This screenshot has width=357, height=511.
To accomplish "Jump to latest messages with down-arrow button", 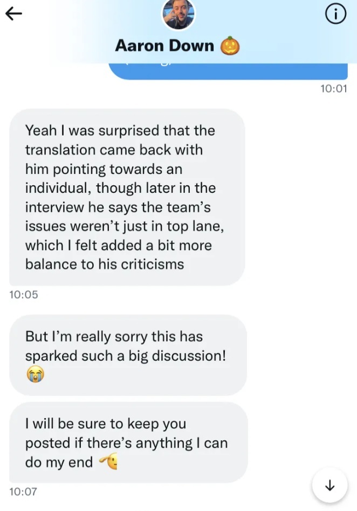I will tap(329, 486).
